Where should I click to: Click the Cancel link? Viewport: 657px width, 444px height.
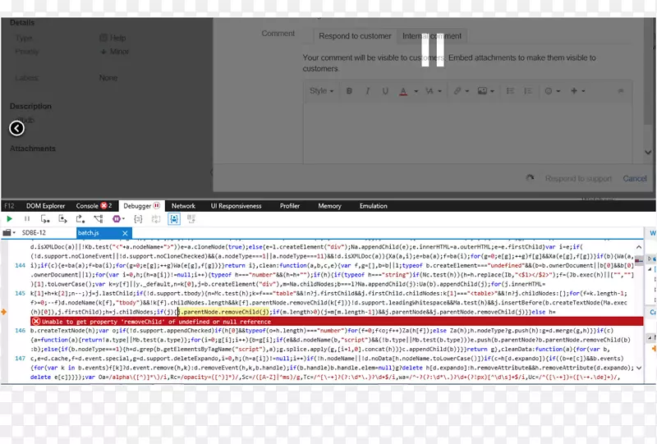pos(634,178)
